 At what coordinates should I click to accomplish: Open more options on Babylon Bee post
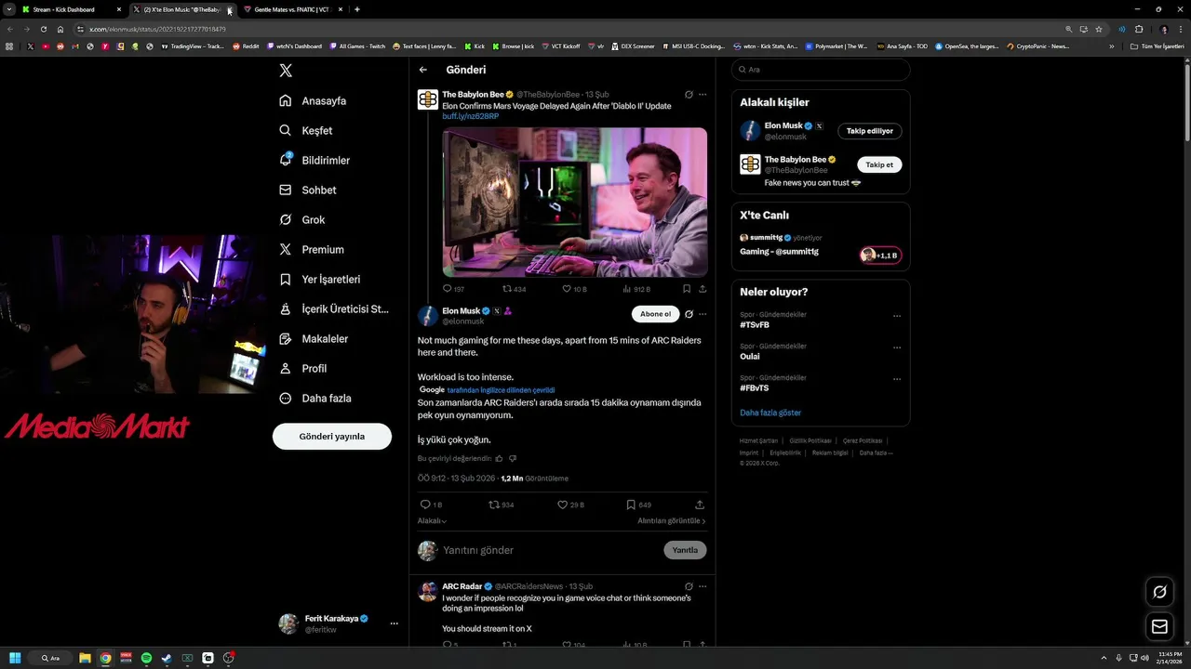[x=703, y=94]
